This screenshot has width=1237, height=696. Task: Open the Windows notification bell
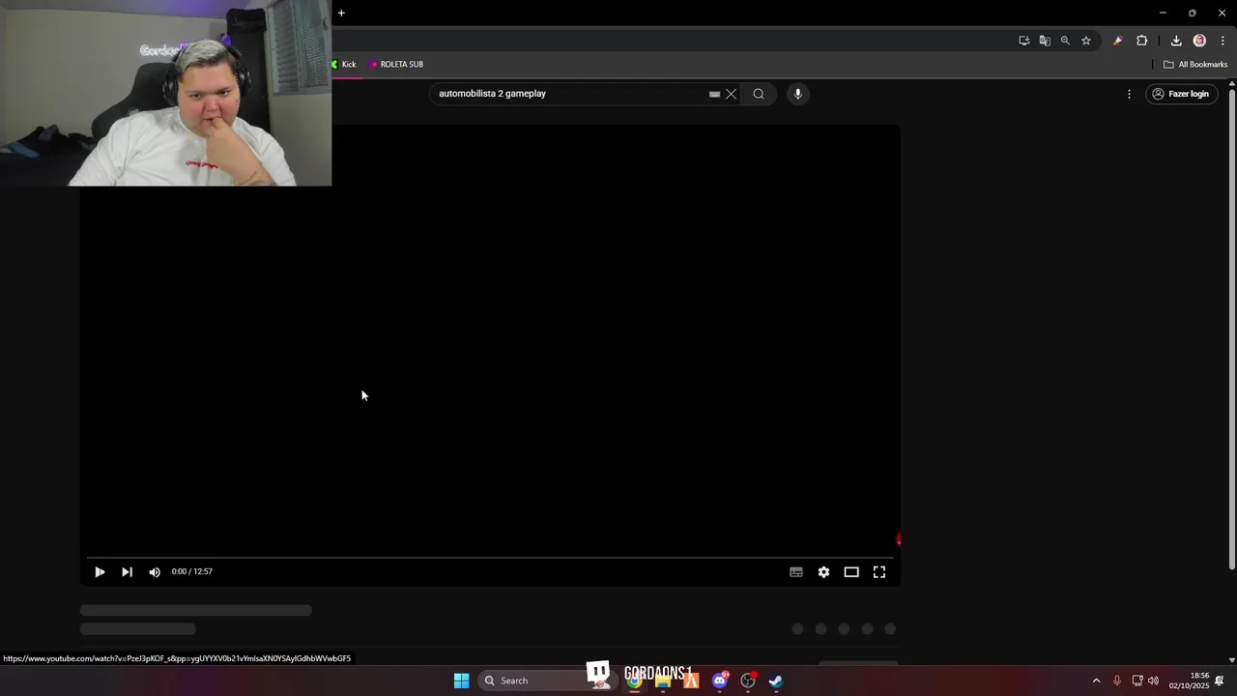click(1220, 681)
